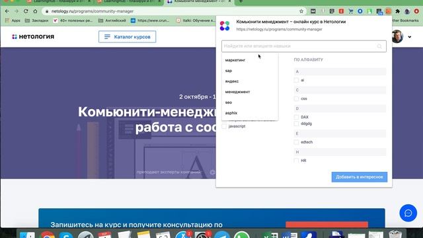This screenshot has width=423, height=238.
Task: Click the colorful popup extension logo
Action: pyautogui.click(x=225, y=26)
